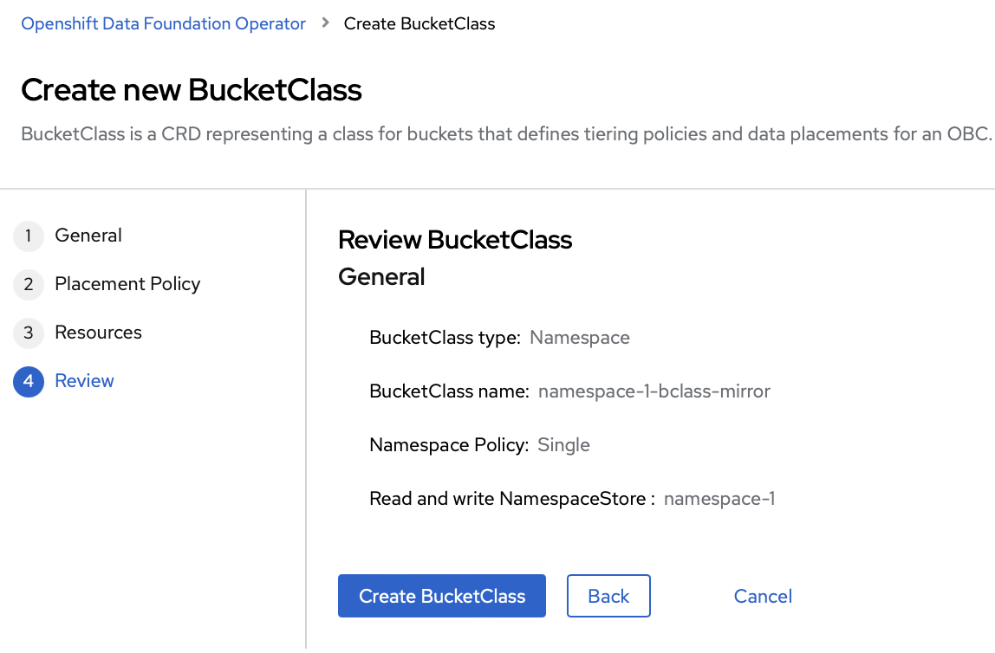This screenshot has height=653, width=995.
Task: Click the Create new BucketClass page title
Action: [x=191, y=89]
